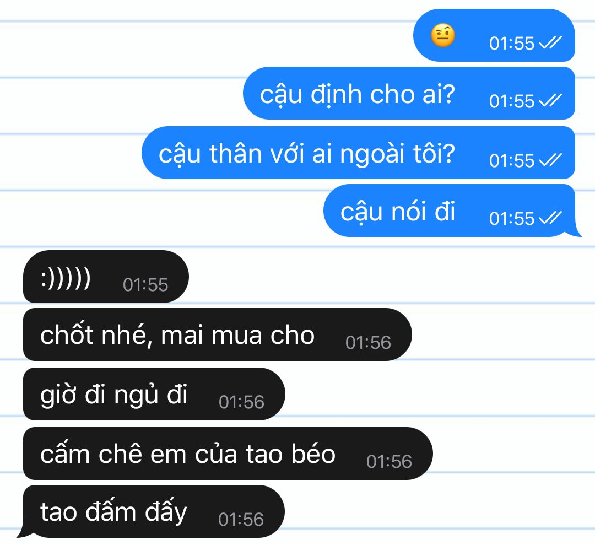Viewport: 595px width, 545px height.
Task: Tap the ':)))))' reply bubble
Action: pos(106,277)
